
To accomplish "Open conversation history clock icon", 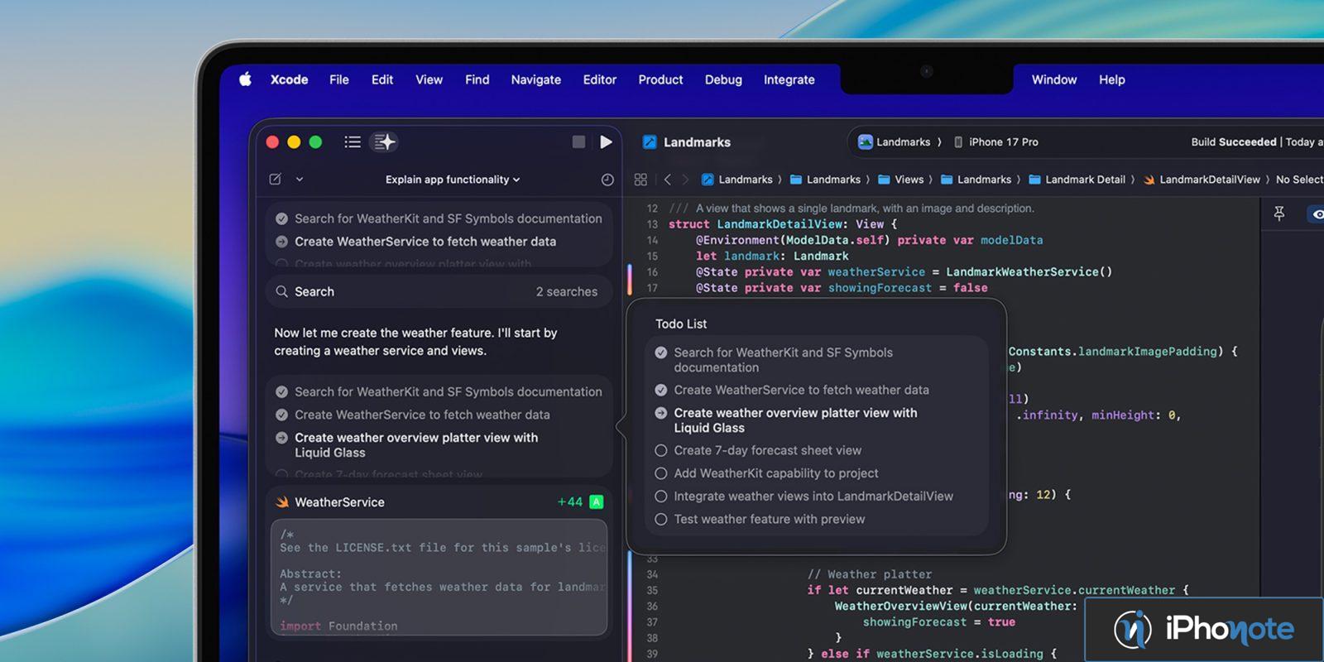I will (607, 180).
